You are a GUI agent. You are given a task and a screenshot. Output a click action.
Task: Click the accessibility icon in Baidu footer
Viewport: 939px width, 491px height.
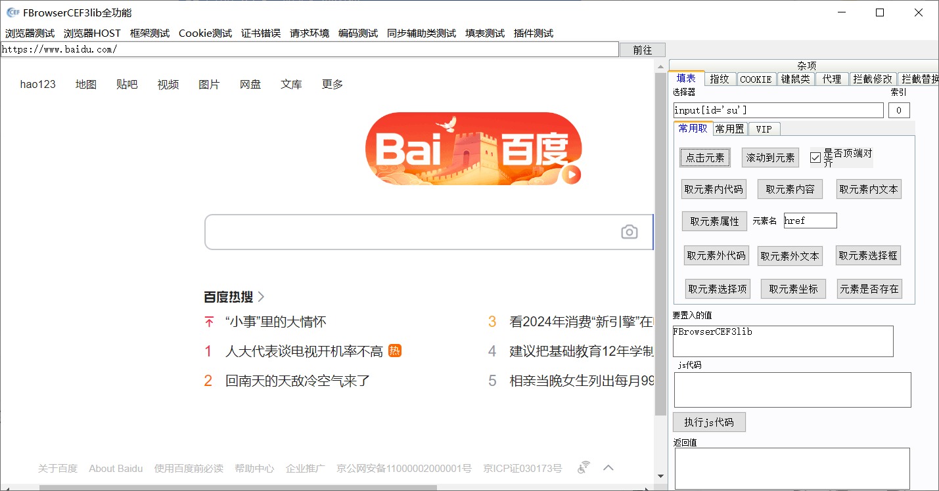(584, 468)
